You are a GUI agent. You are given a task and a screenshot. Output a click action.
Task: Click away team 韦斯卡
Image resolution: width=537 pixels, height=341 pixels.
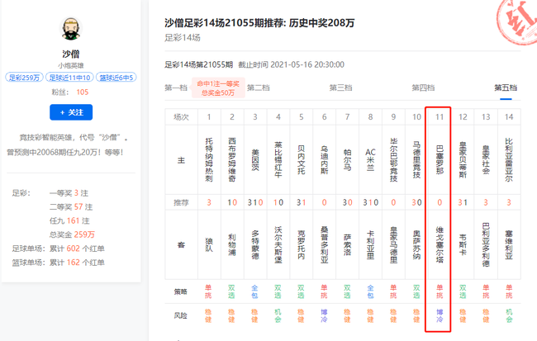463,244
